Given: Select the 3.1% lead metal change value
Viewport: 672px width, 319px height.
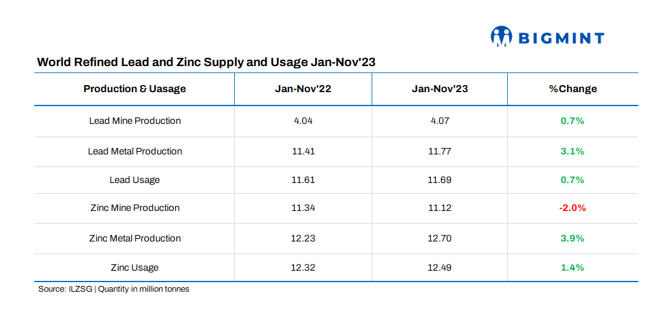Looking at the screenshot, I should tap(572, 151).
